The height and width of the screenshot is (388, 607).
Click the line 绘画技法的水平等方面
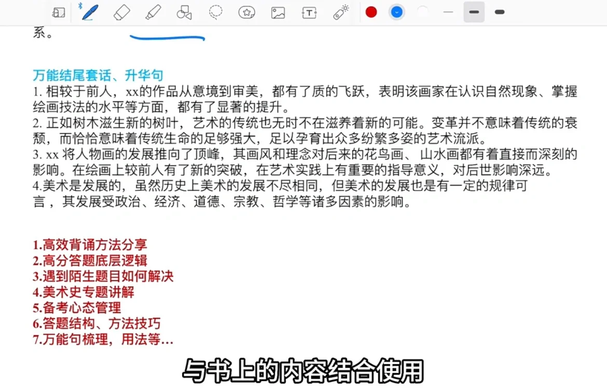pyautogui.click(x=161, y=107)
